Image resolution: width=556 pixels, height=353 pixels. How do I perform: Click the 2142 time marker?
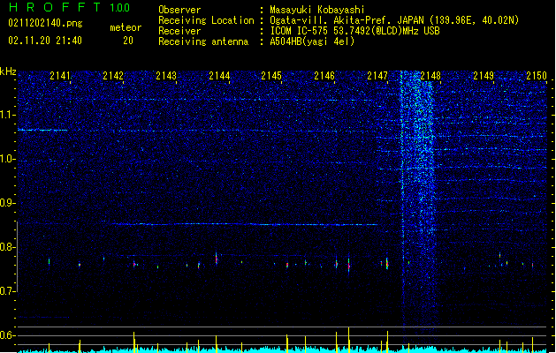tap(113, 75)
